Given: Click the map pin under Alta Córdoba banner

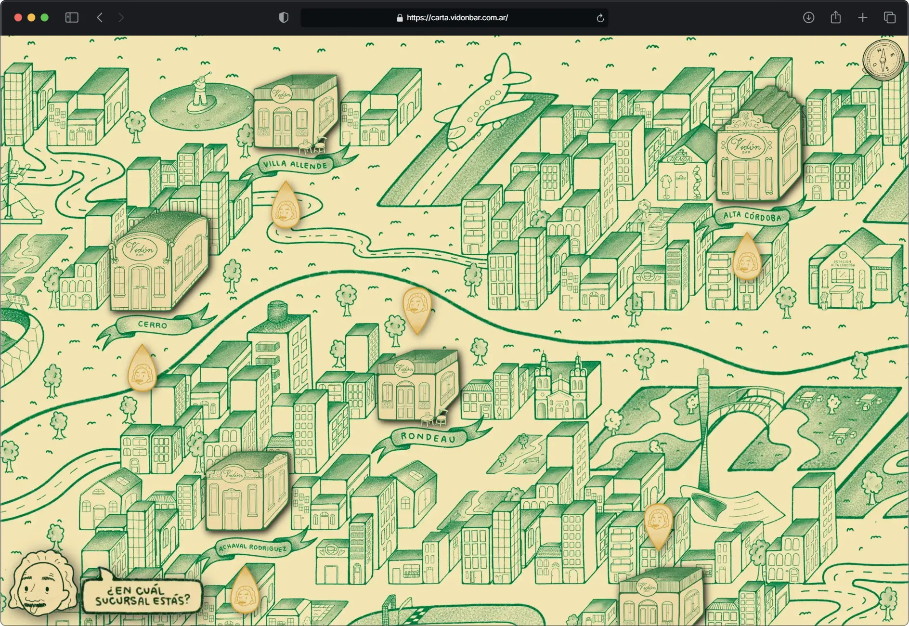Looking at the screenshot, I should tap(747, 259).
